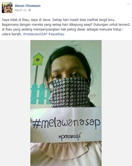Screen dimensions: 132x166
Task: Open post options chevron menu
Action: point(128,4)
